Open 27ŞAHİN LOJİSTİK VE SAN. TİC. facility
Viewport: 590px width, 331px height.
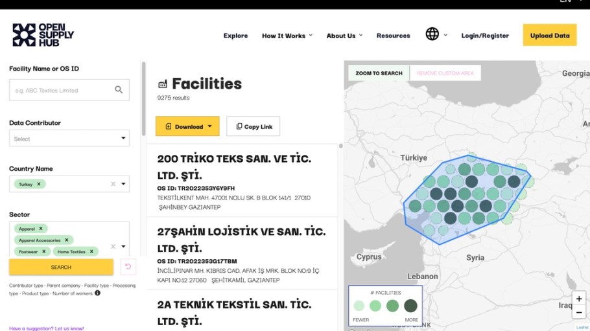242,240
